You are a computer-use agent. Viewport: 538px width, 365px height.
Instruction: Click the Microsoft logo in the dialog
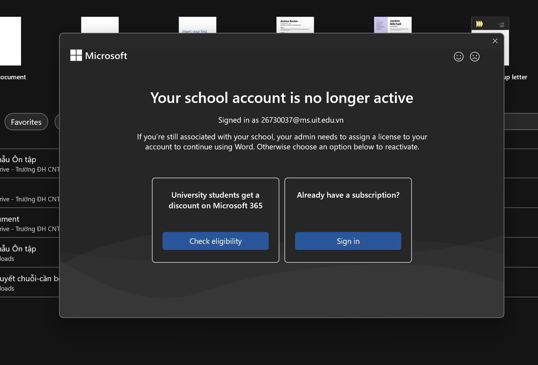coord(99,56)
